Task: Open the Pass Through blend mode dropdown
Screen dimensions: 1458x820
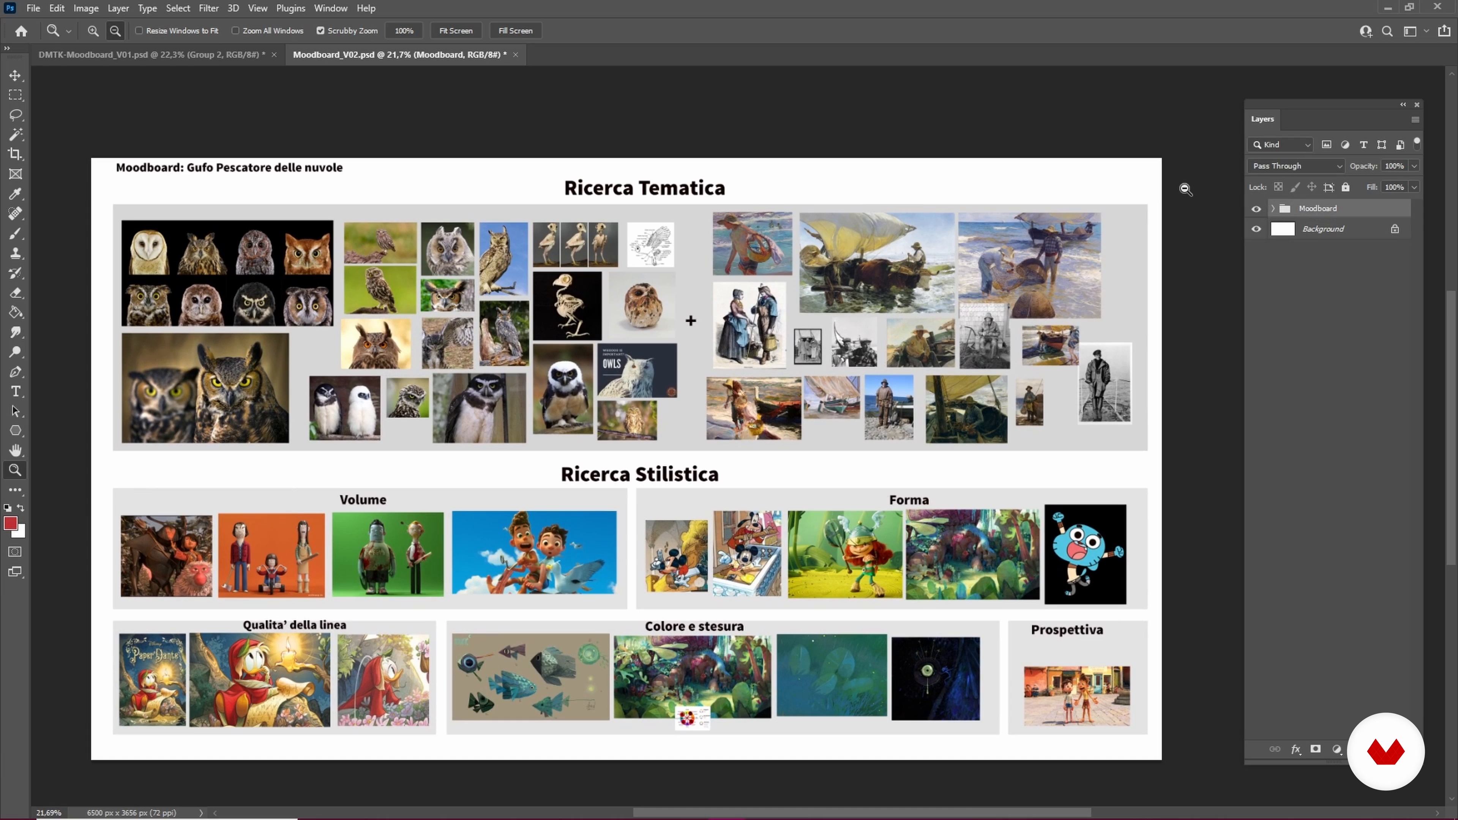Action: coord(1295,166)
